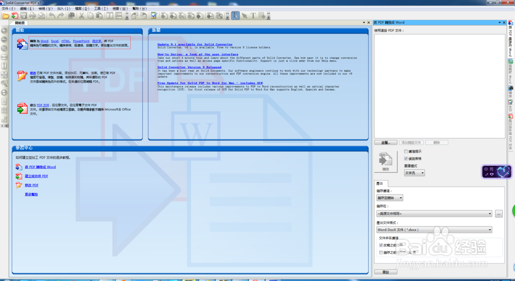Click the reset button at panel bottom
This screenshot has height=281, width=515.
click(x=386, y=272)
